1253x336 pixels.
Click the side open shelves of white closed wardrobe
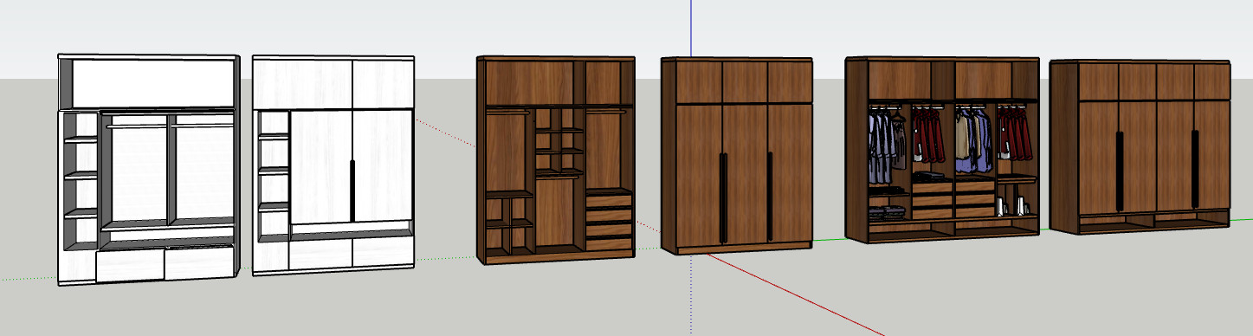[274, 173]
